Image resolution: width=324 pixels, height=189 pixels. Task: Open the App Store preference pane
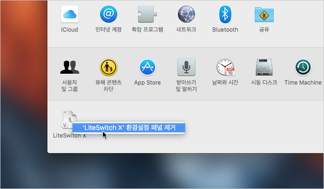[148, 67]
